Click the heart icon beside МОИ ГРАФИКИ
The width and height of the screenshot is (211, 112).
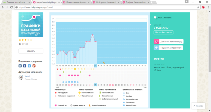(x=155, y=18)
